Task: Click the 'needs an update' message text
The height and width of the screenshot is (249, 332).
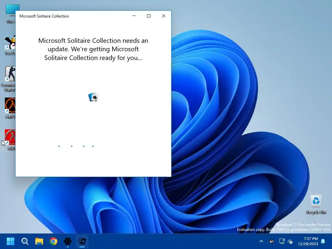Action: [x=93, y=49]
